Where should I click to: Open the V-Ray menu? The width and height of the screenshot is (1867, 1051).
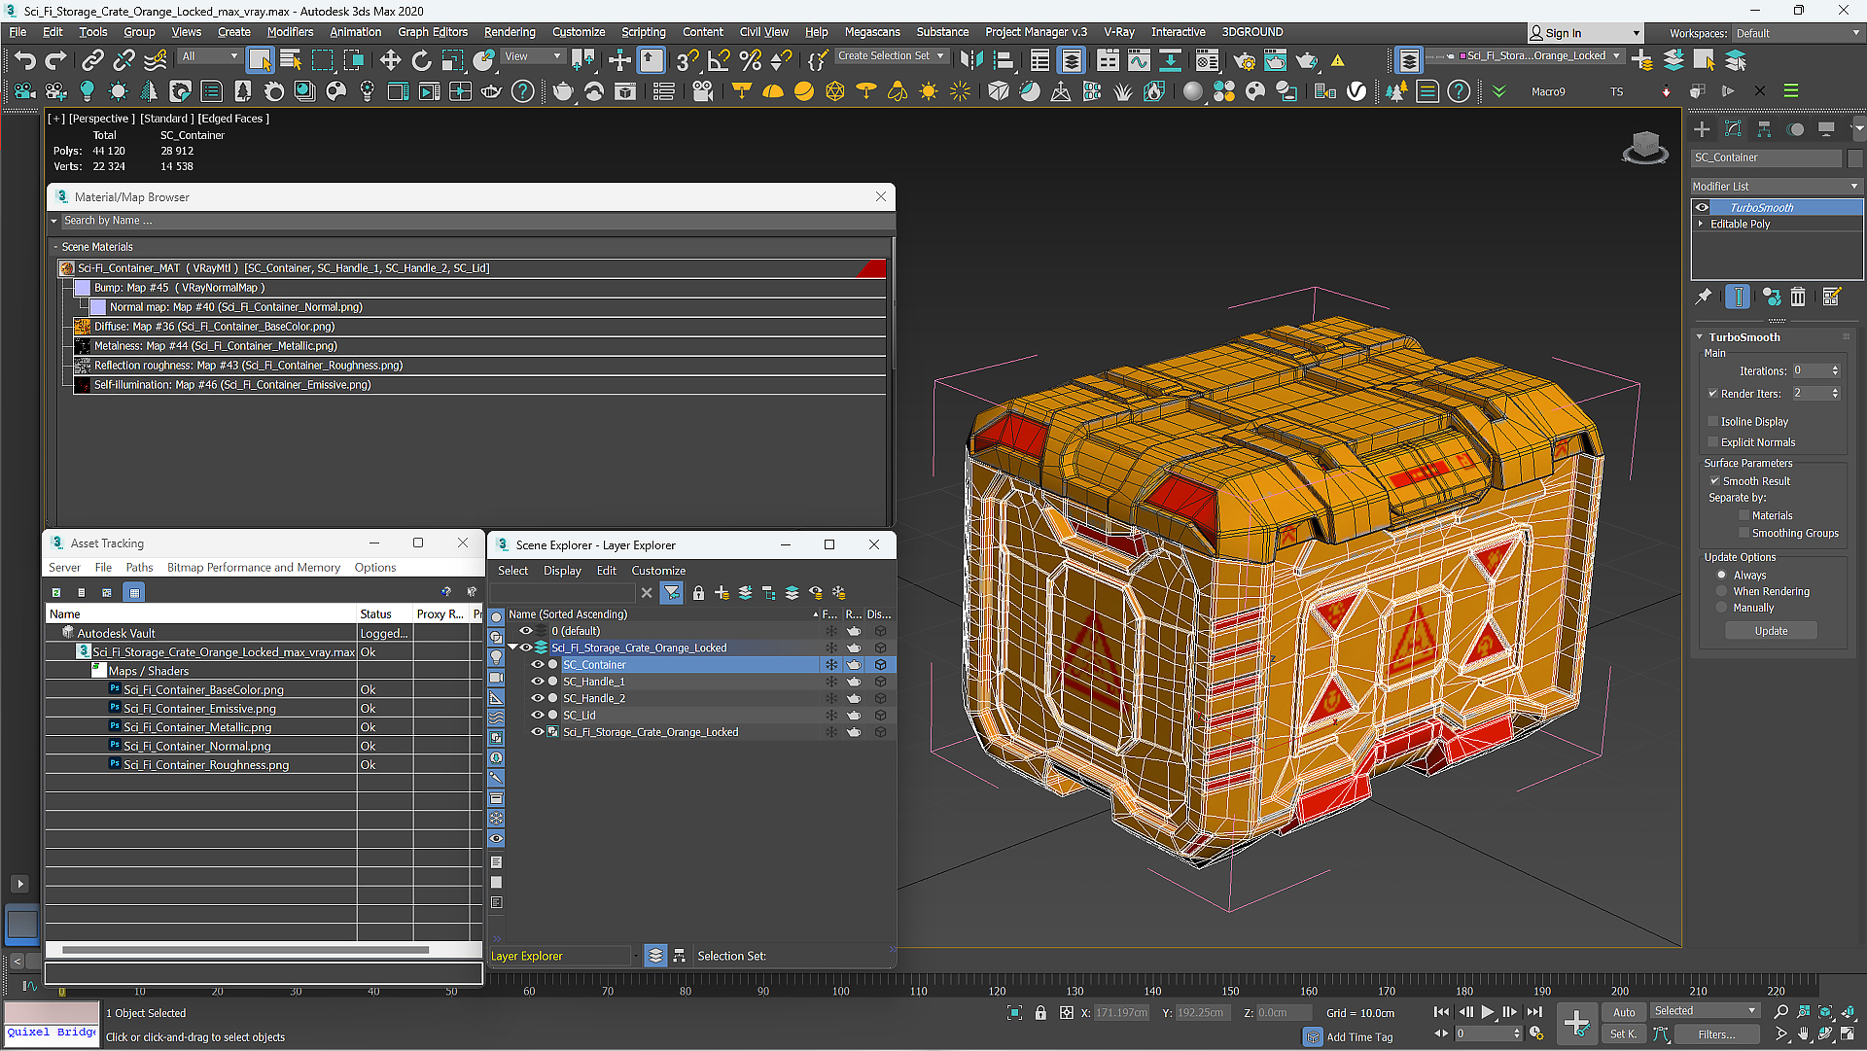(1118, 32)
